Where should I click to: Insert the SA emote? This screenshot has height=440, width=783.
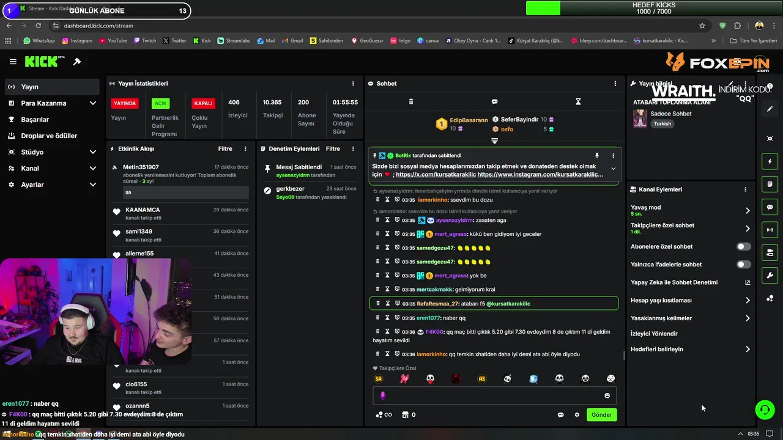(378, 379)
